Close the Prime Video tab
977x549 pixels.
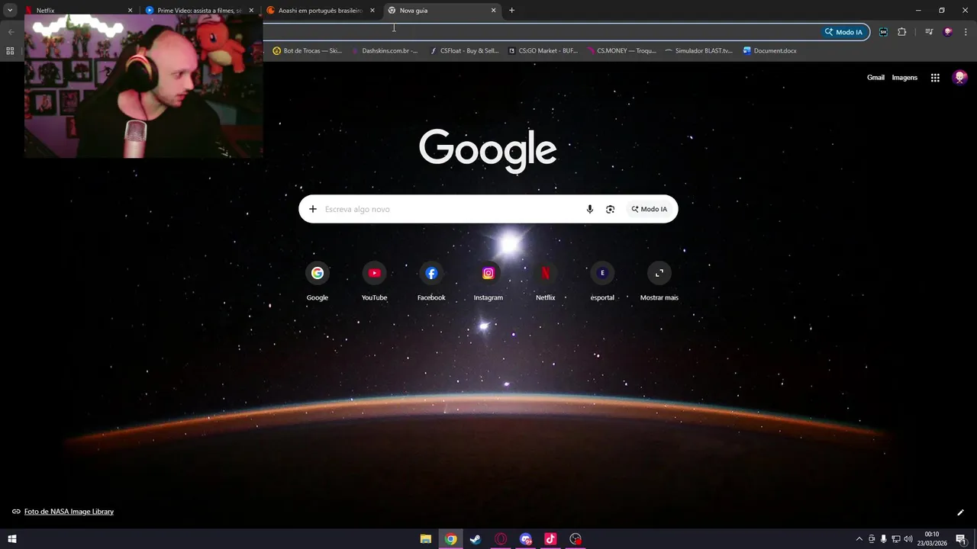pyautogui.click(x=251, y=11)
